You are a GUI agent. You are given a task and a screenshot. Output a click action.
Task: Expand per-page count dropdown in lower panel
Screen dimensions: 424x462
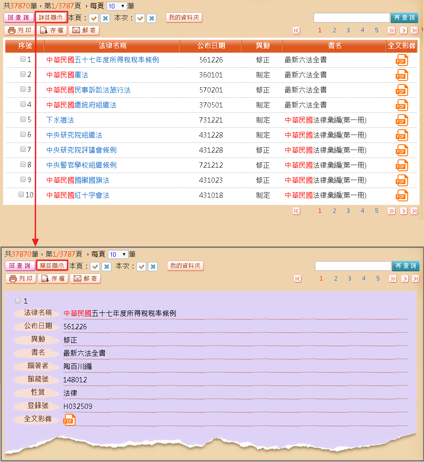(x=118, y=254)
